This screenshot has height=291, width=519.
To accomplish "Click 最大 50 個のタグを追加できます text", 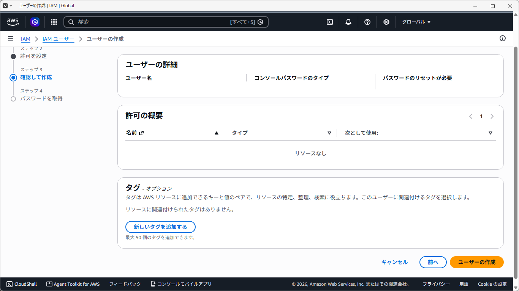I will click(x=160, y=238).
